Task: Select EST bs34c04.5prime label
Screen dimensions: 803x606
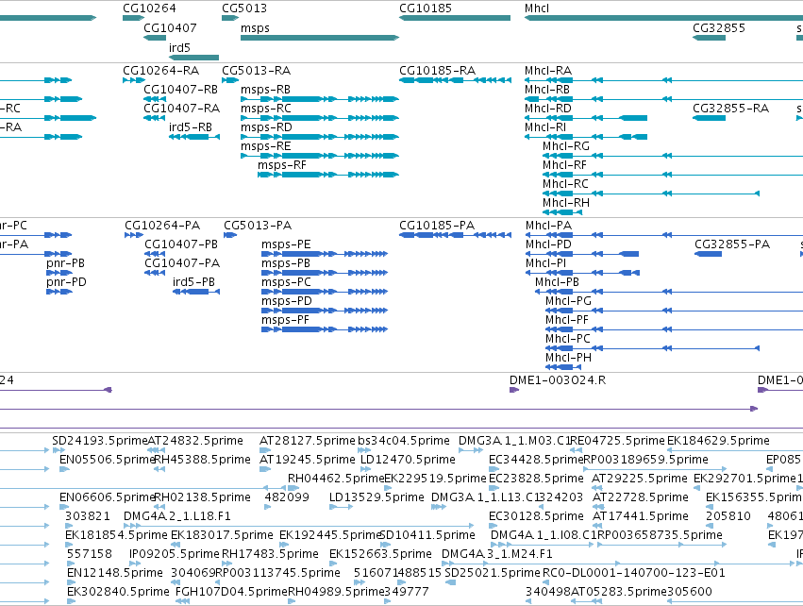Action: pyautogui.click(x=404, y=441)
